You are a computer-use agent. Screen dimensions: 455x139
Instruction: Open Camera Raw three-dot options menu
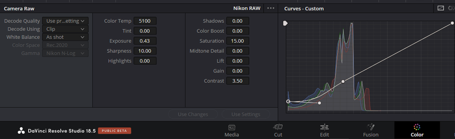click(271, 8)
